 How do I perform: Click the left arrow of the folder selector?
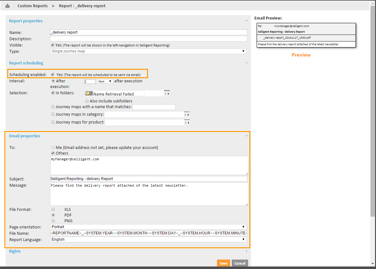(x=166, y=94)
